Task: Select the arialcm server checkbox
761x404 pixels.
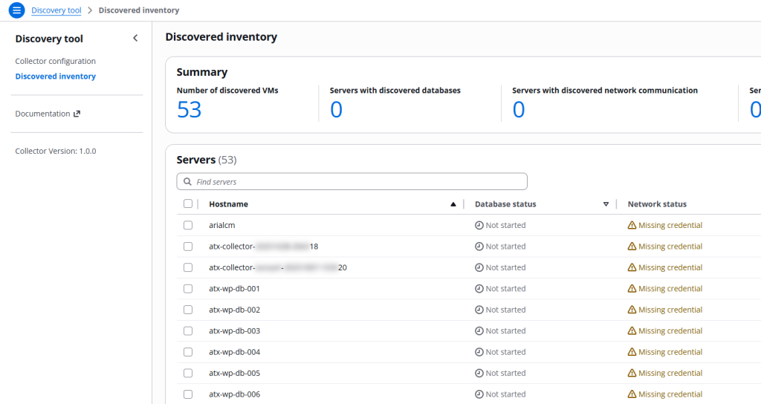Action: [188, 226]
